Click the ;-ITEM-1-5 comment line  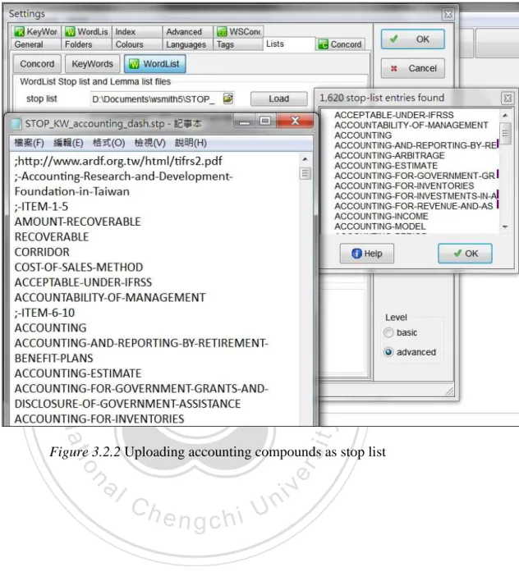(x=41, y=207)
